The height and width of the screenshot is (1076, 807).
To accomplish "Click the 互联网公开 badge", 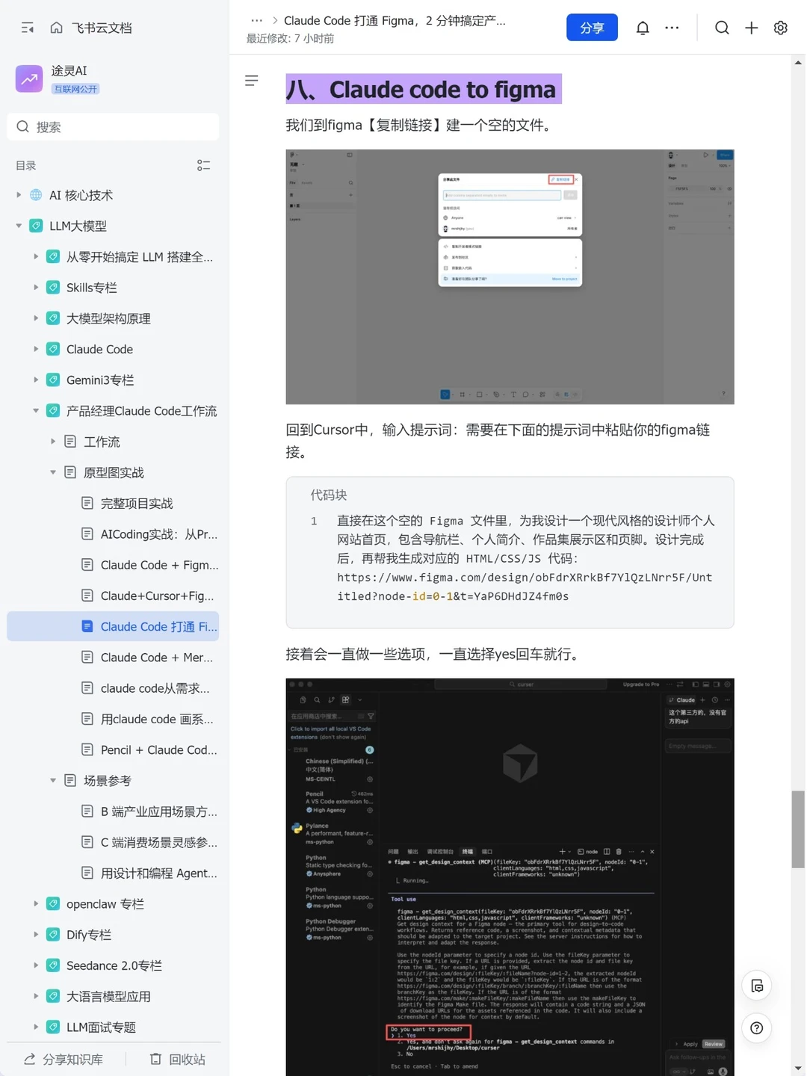I will 75,89.
